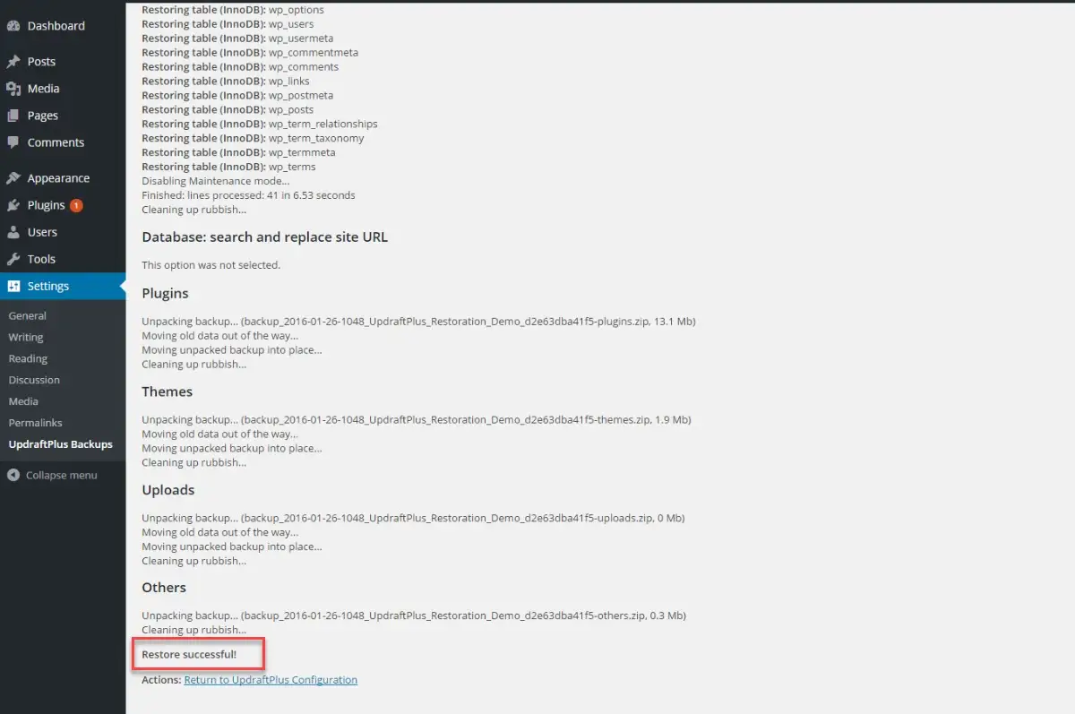Open the plugin update count badge
The width and height of the screenshot is (1075, 714).
[x=76, y=205]
